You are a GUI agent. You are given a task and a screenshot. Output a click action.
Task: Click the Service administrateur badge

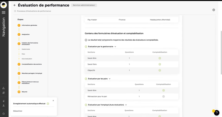click(84, 5)
